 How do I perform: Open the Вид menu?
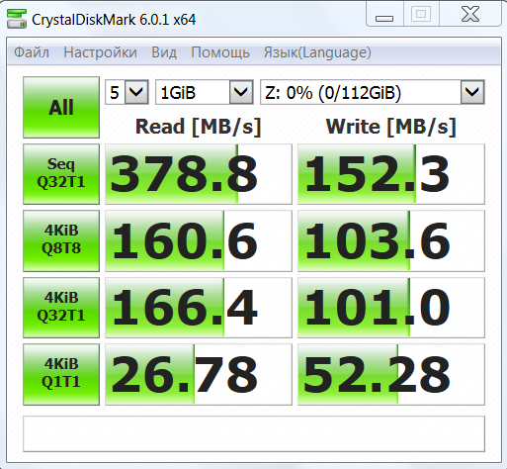(164, 52)
